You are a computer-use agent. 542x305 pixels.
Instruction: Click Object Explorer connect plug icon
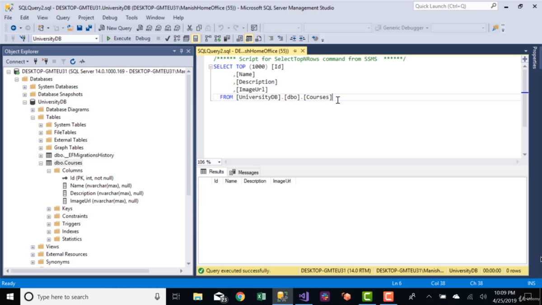pos(36,61)
